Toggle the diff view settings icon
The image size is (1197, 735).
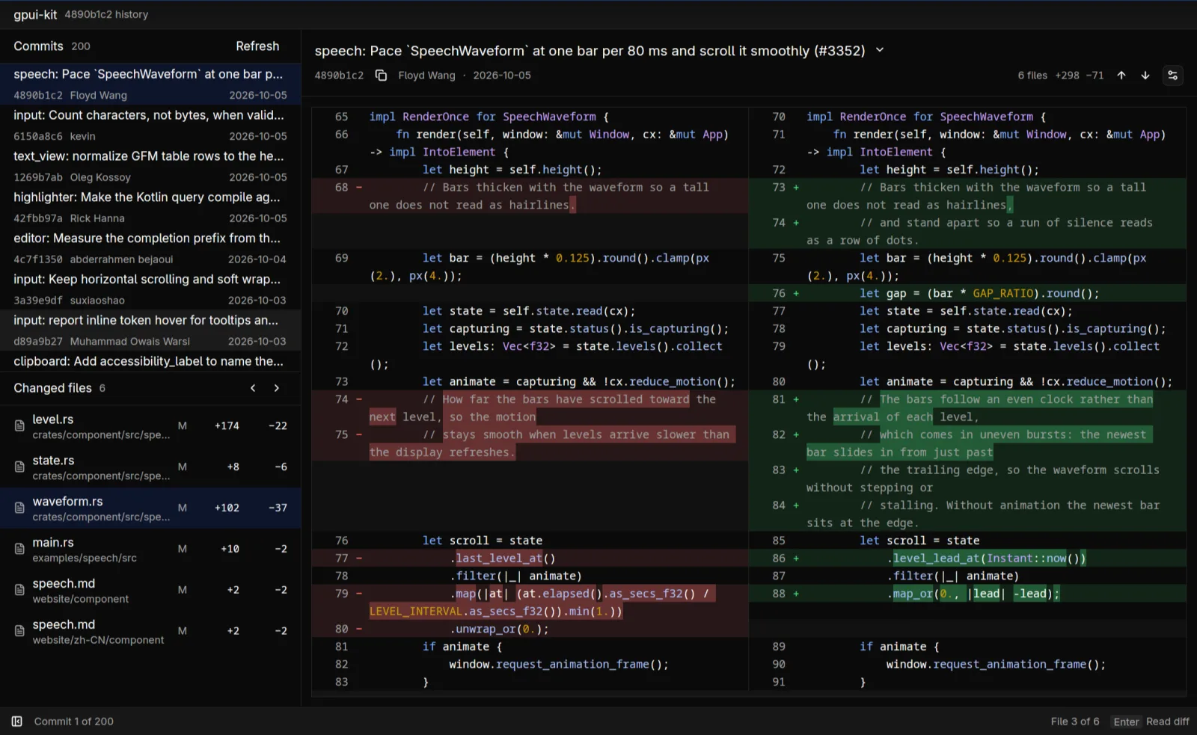pos(1172,76)
